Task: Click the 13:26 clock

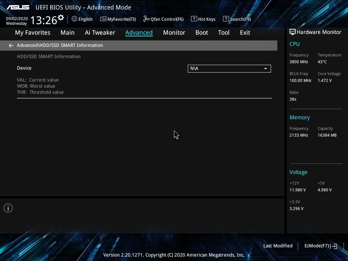Action: click(44, 20)
